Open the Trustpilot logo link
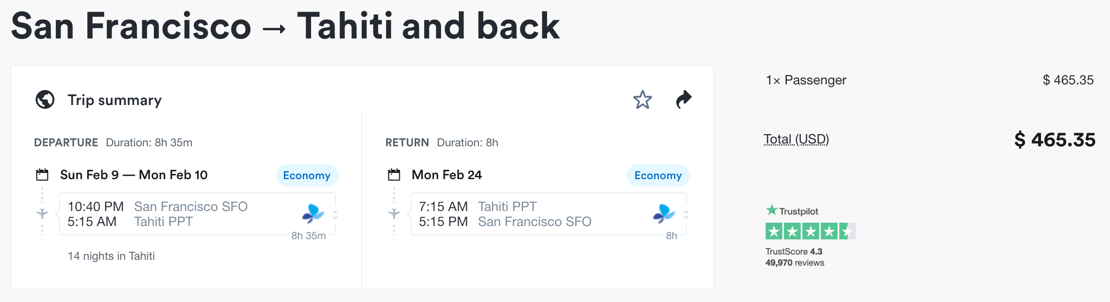 click(792, 211)
